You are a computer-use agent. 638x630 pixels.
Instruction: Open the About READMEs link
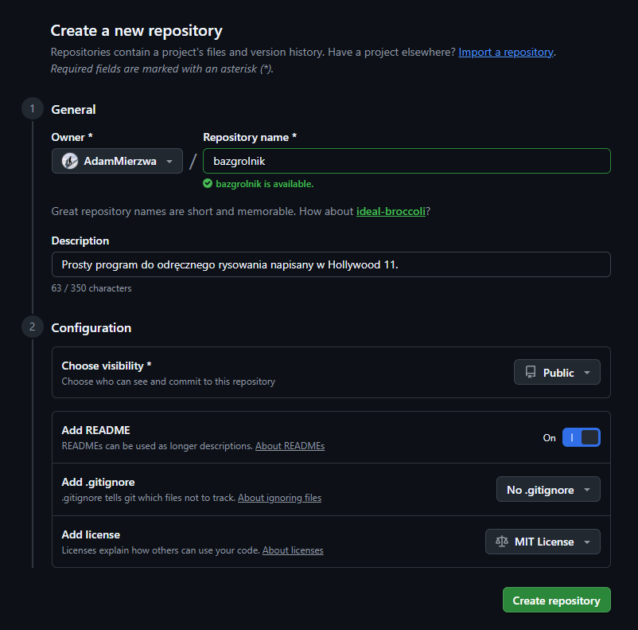tap(290, 446)
